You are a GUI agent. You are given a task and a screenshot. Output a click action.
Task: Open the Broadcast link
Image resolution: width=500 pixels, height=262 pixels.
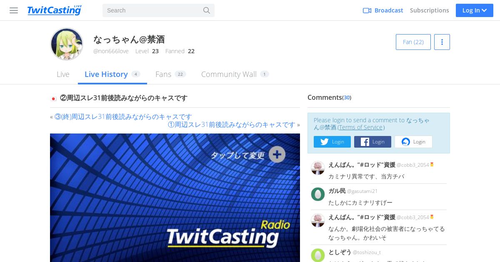[x=389, y=10]
